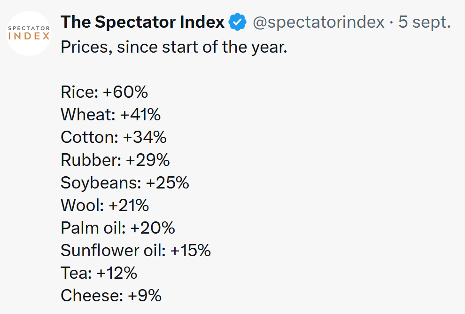This screenshot has height=314, width=465.
Task: Click the Soybeans: +25% line
Action: [x=124, y=182]
